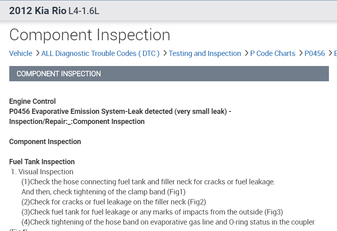Open the Vehicle breadcrumb link
The image size is (337, 231).
click(21, 54)
